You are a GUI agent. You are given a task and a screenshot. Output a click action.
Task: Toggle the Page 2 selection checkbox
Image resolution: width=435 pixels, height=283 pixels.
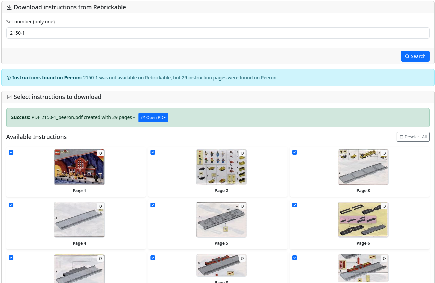click(153, 152)
